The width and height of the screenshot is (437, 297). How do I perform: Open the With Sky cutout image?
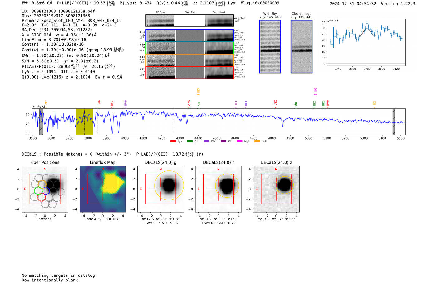(x=270, y=46)
